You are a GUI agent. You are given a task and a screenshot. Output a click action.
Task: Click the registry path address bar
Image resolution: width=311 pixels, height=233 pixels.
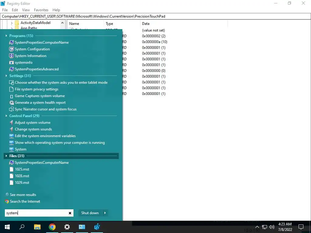click(155, 16)
